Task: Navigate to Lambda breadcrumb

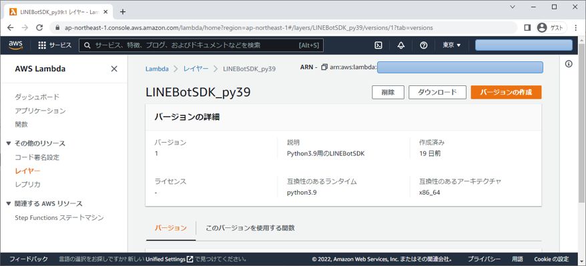Action: 157,69
